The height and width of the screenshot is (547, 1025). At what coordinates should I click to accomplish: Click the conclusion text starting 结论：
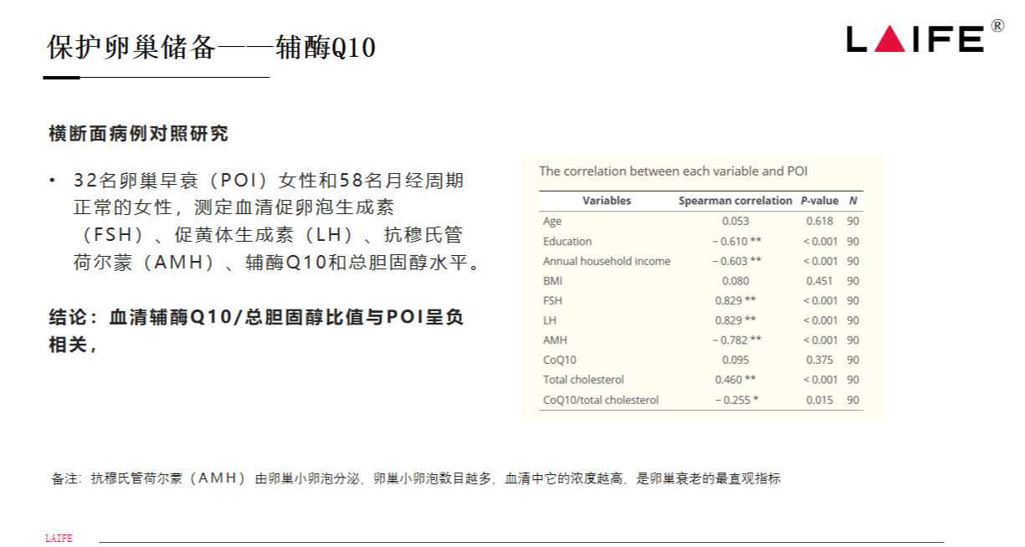tap(256, 317)
